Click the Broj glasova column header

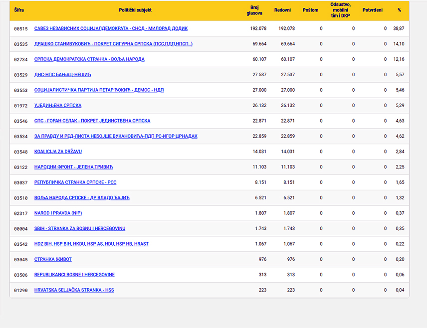(x=254, y=10)
